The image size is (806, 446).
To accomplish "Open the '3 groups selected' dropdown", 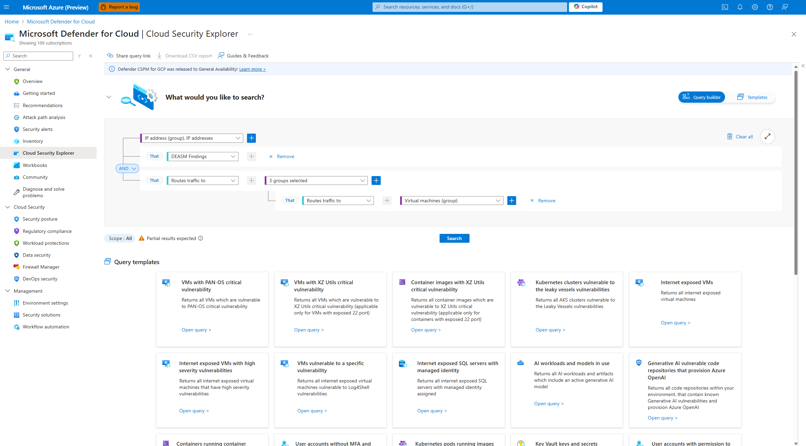I will [x=316, y=180].
